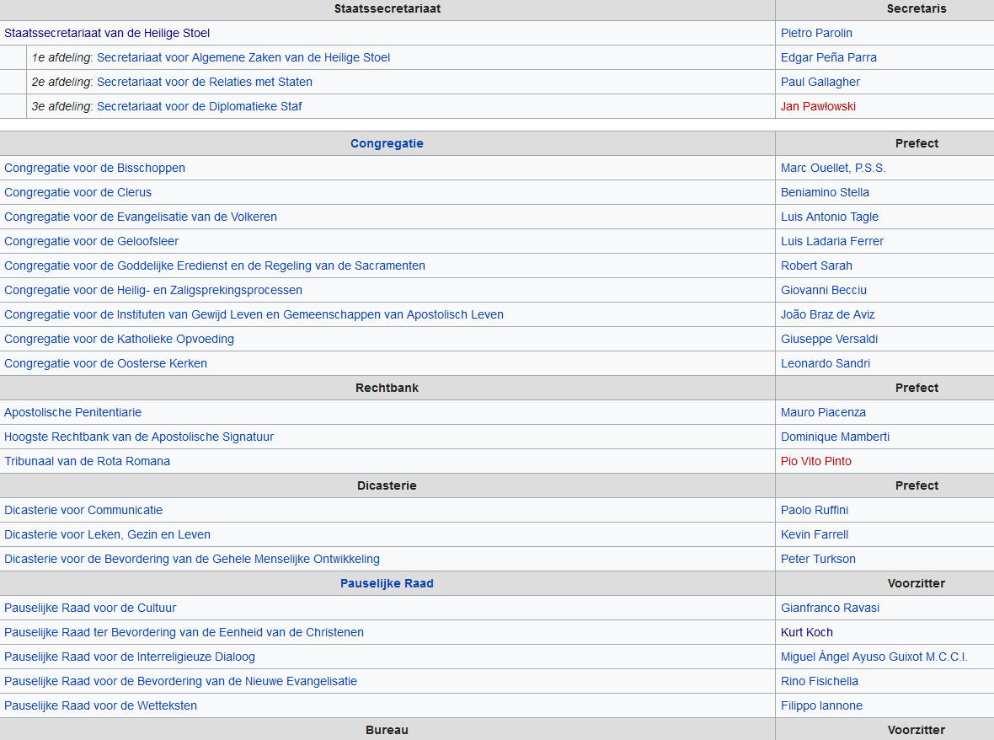Select the Secretaris column header
Screen dimensions: 994x740
[916, 9]
